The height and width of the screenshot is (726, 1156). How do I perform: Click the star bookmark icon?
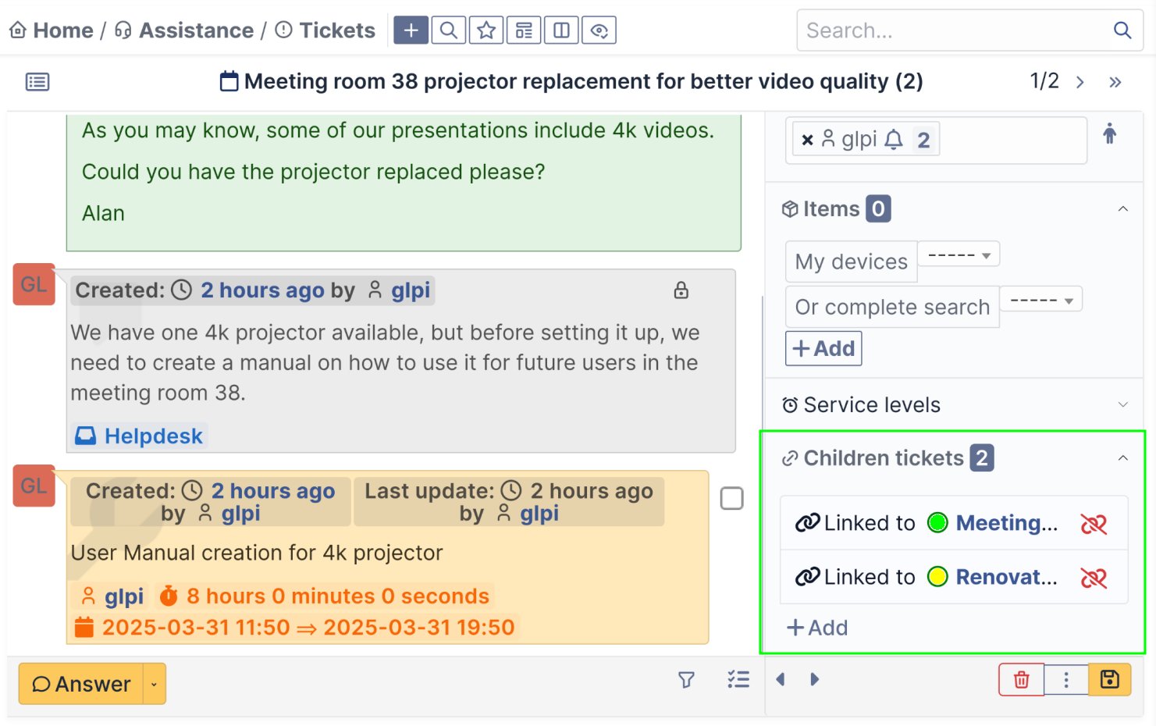(486, 30)
